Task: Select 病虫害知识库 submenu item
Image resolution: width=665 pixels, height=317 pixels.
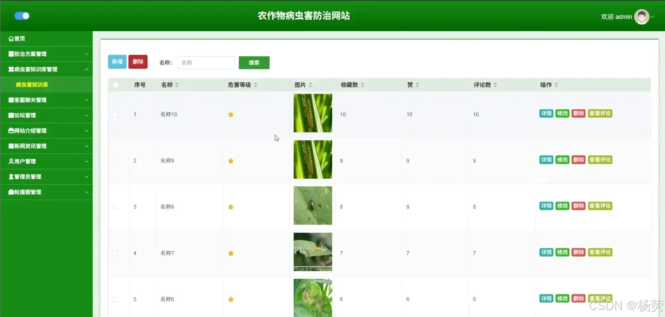Action: [x=46, y=85]
